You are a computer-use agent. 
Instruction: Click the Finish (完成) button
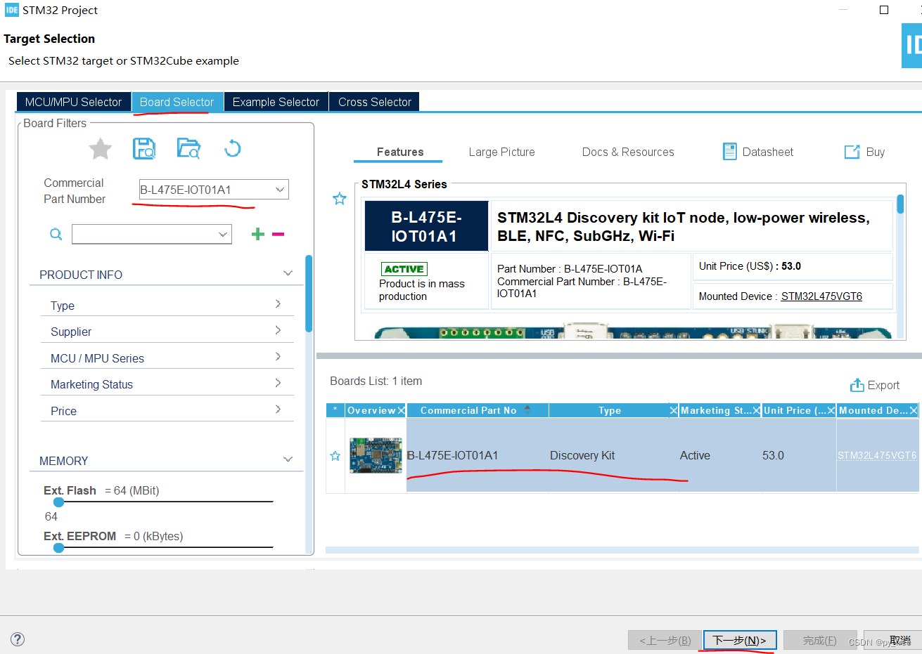tap(820, 640)
